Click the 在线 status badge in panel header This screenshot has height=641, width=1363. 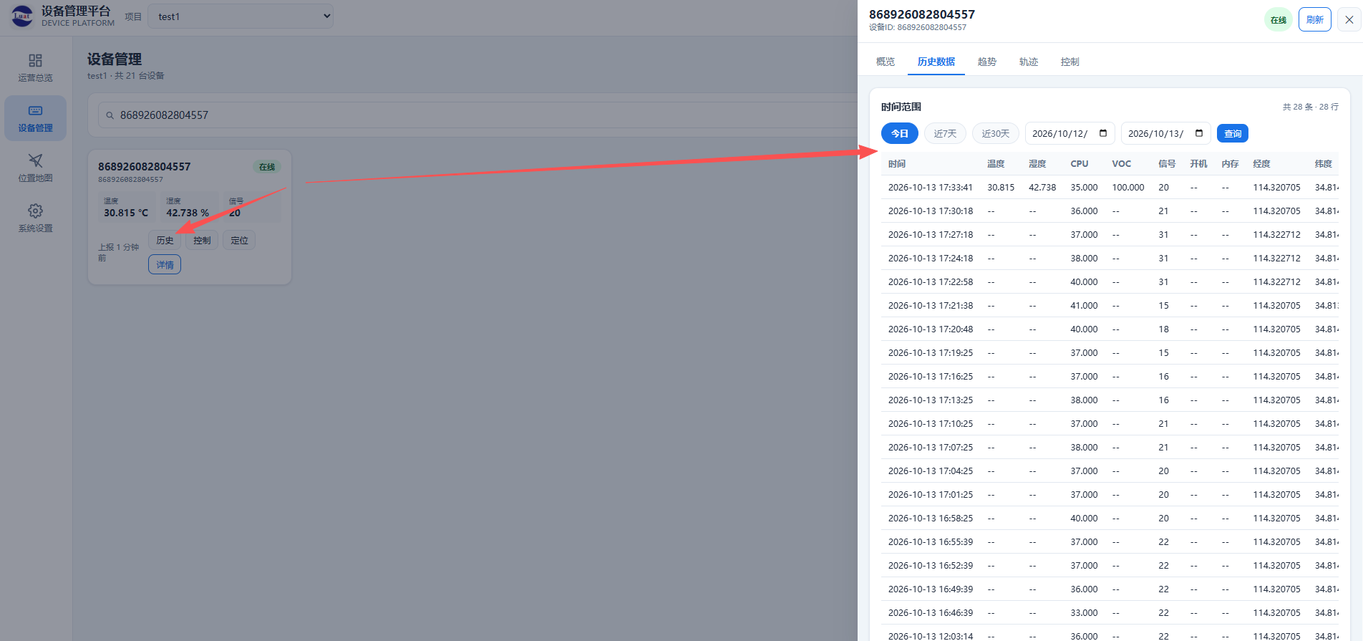(x=1279, y=20)
